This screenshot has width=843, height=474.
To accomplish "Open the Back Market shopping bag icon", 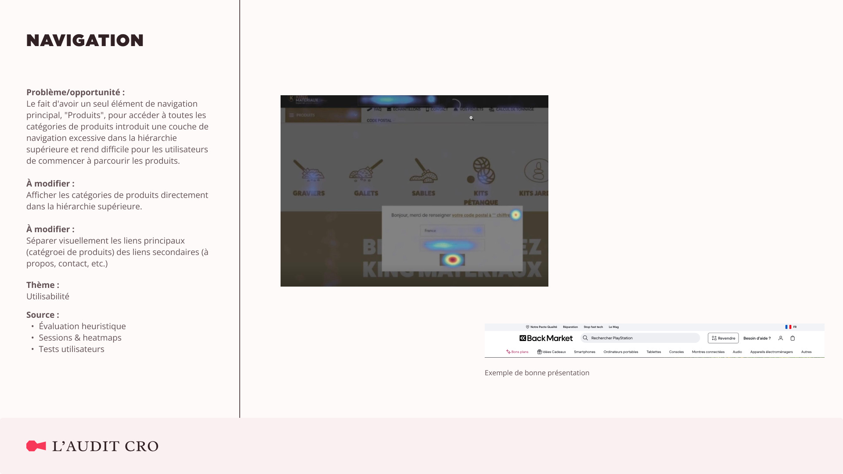I will (x=793, y=338).
